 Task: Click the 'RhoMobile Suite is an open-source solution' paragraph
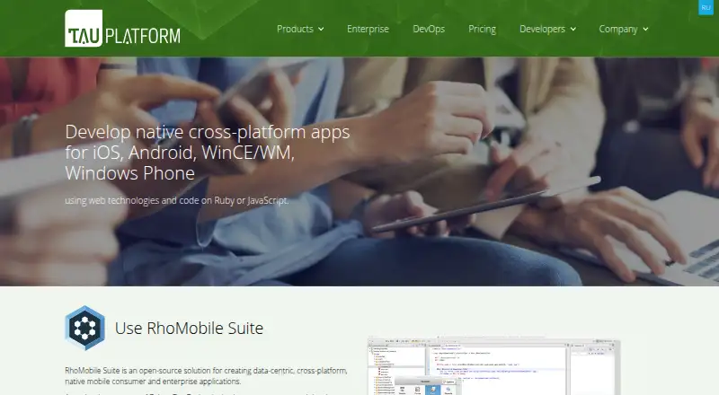(x=206, y=376)
